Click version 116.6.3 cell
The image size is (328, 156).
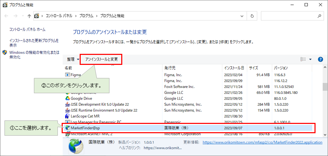[x=280, y=75]
